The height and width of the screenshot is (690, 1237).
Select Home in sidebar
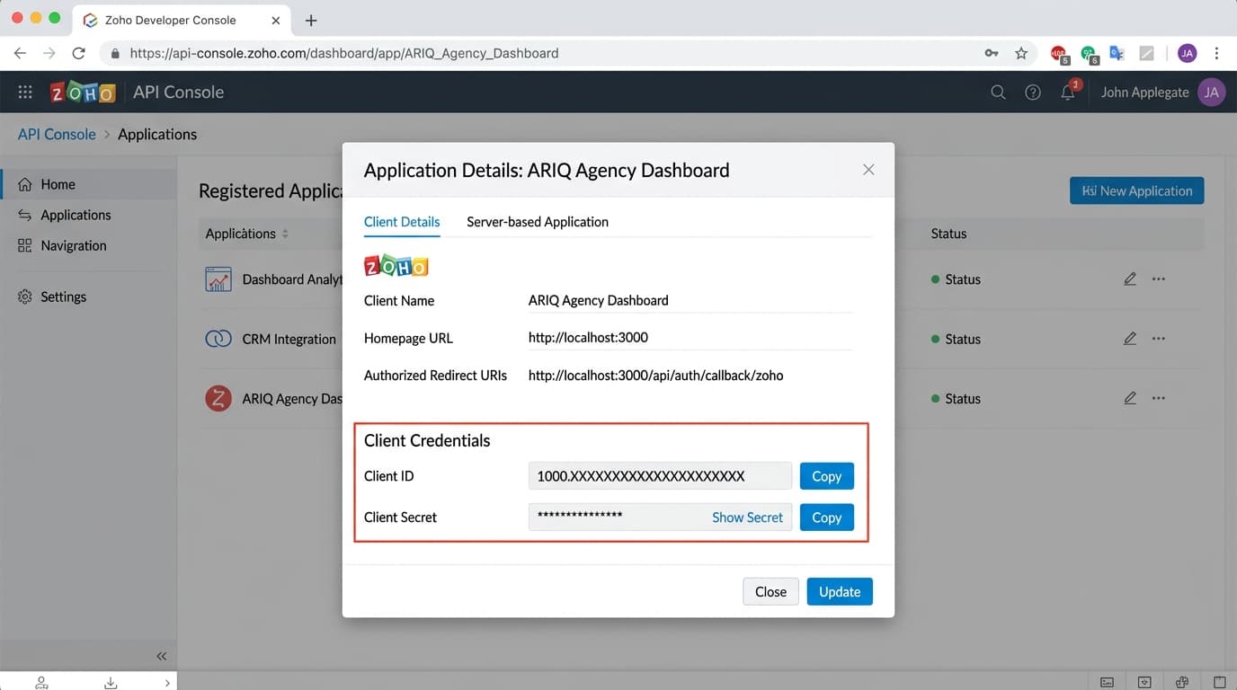click(x=88, y=184)
